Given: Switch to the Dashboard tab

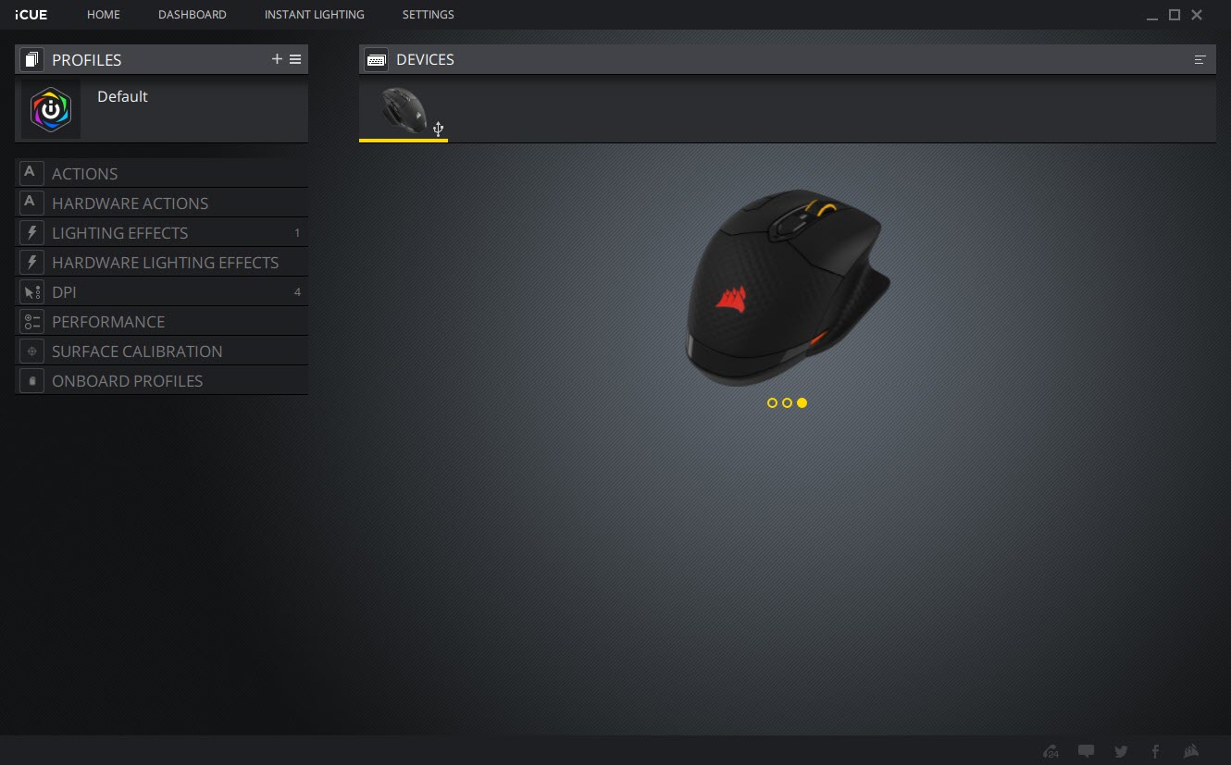Looking at the screenshot, I should tap(193, 15).
